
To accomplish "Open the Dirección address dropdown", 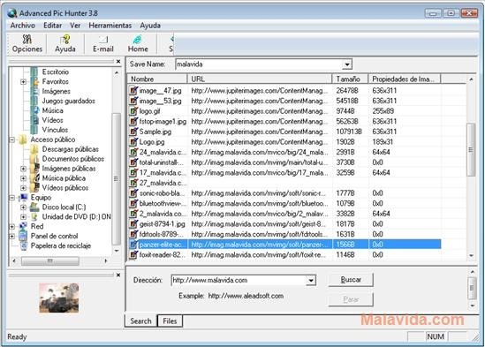I will click(311, 280).
